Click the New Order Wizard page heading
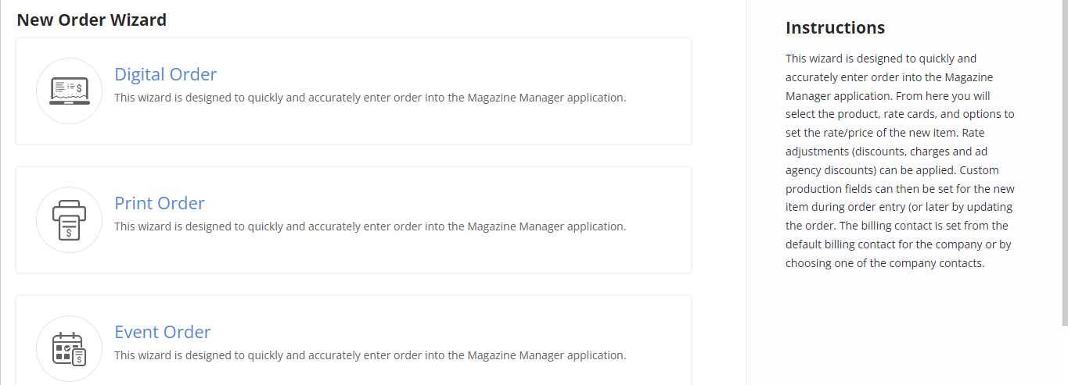1068x385 pixels. tap(92, 20)
